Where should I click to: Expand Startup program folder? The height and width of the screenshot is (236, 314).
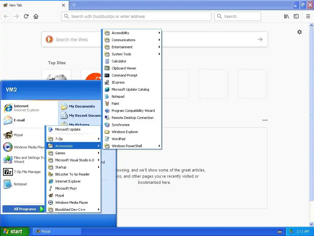73,167
